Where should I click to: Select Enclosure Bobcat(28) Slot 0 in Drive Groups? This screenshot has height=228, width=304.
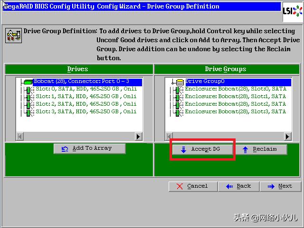tap(235, 89)
